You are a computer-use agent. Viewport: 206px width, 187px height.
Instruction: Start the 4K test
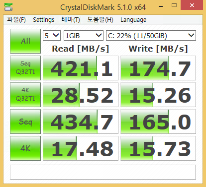coord(25,148)
